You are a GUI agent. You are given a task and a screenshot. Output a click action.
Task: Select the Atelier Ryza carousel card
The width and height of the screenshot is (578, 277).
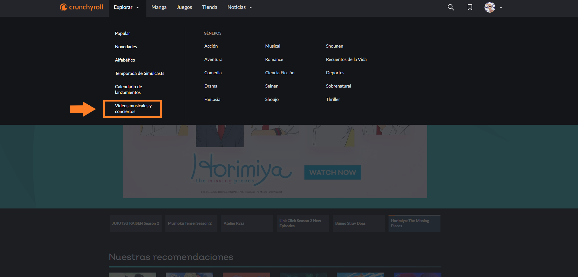coord(247,223)
